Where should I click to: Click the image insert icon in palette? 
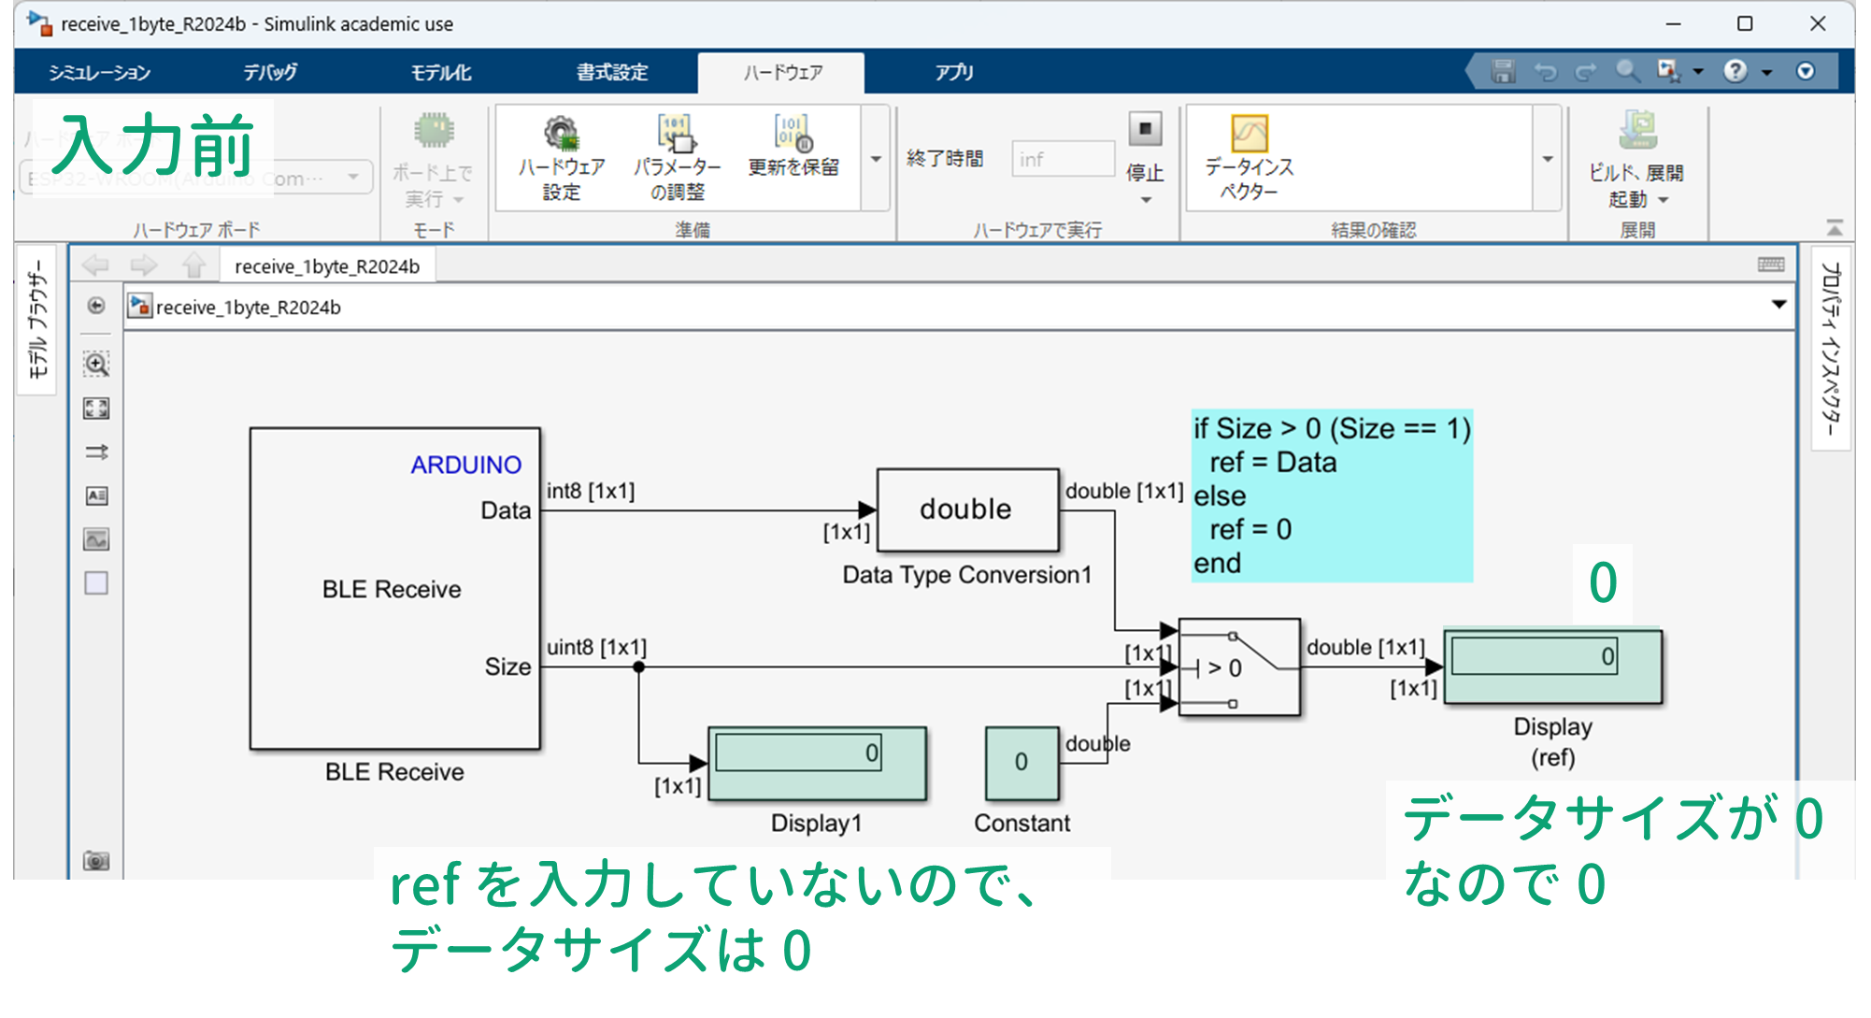[96, 539]
